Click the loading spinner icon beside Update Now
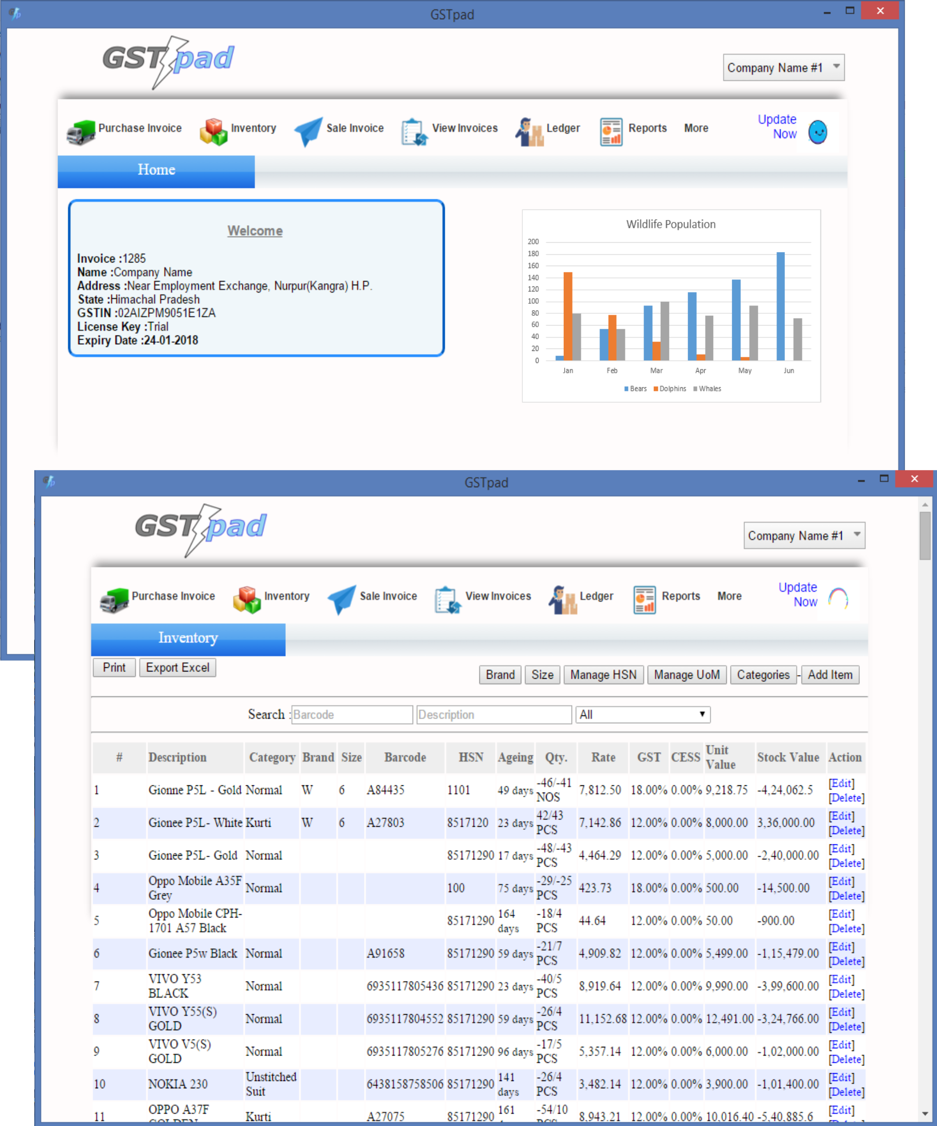 point(838,598)
